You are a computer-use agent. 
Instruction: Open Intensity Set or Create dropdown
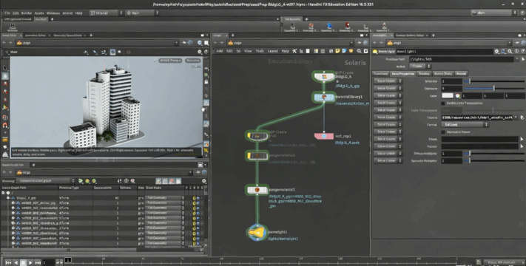pyautogui.click(x=388, y=81)
